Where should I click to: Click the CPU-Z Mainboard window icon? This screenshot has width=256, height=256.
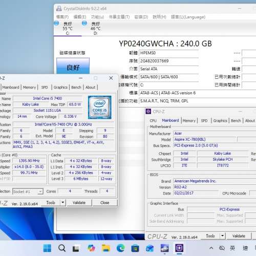(x=148, y=112)
